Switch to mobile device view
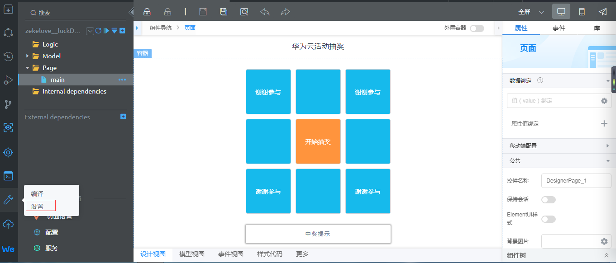Image resolution: width=616 pixels, height=263 pixels. click(x=582, y=12)
